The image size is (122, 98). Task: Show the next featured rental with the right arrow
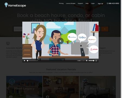(x=114, y=88)
